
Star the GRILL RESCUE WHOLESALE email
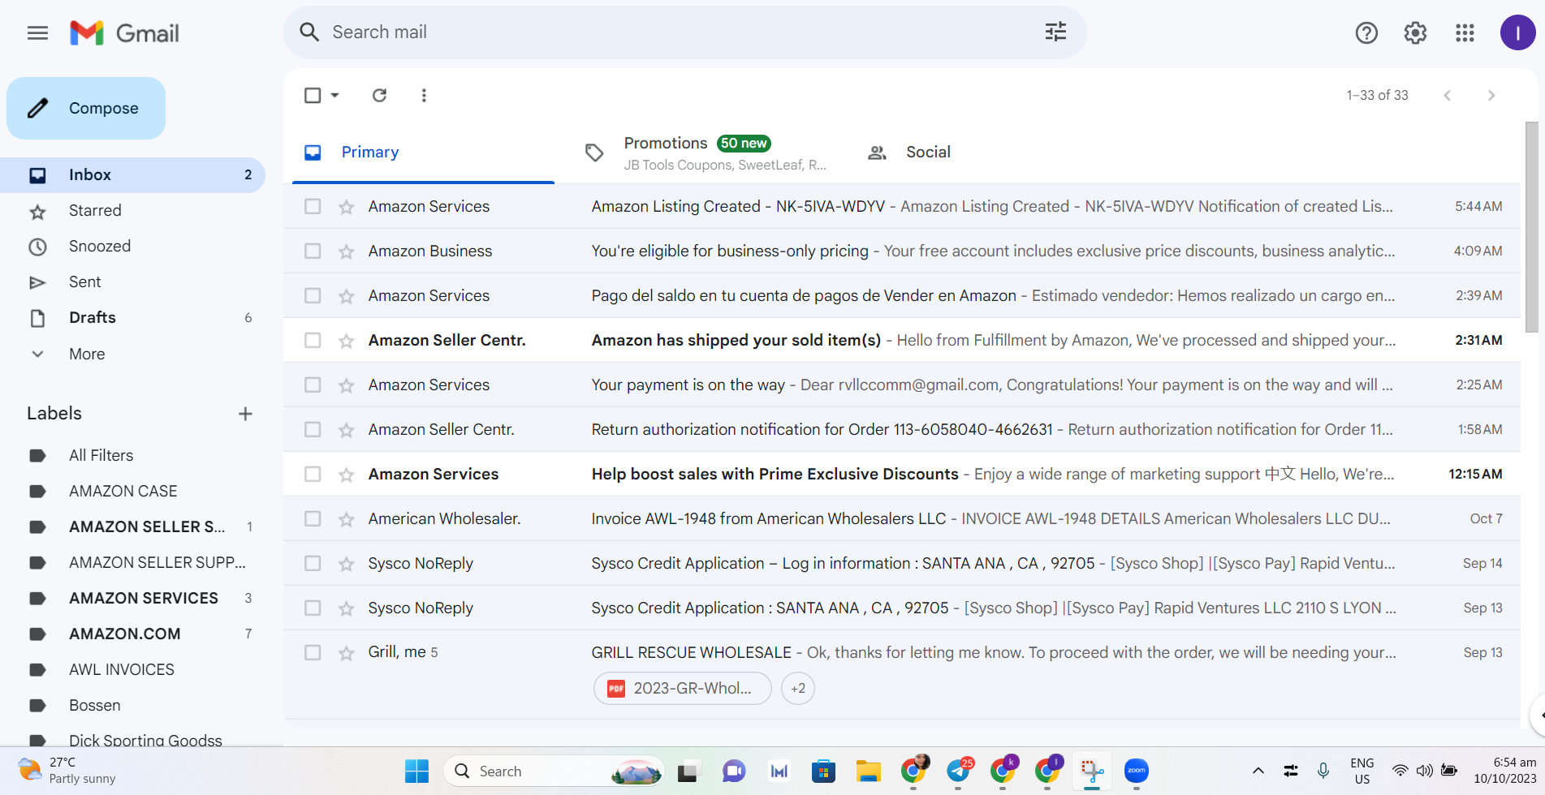(x=347, y=653)
